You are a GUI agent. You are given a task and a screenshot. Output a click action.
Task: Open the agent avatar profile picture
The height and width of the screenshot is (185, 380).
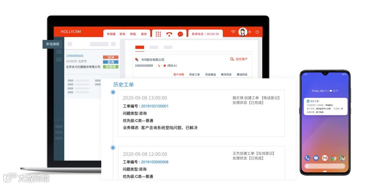point(242,32)
